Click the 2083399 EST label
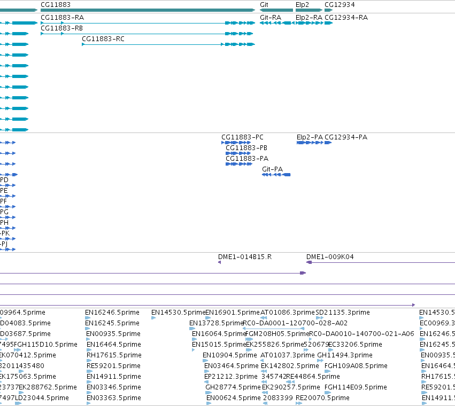The height and width of the screenshot is (406, 455). (x=277, y=398)
